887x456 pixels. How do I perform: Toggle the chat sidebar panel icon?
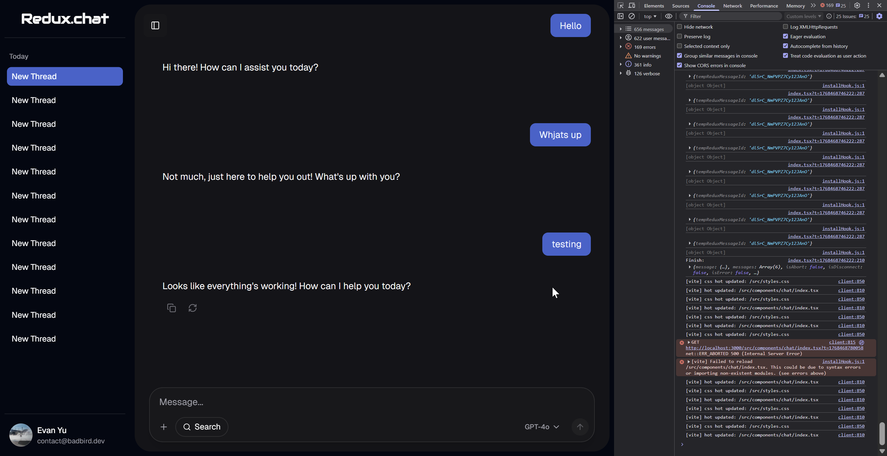click(155, 26)
